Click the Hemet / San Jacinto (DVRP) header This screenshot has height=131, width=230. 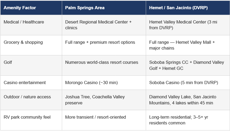pos(178,8)
